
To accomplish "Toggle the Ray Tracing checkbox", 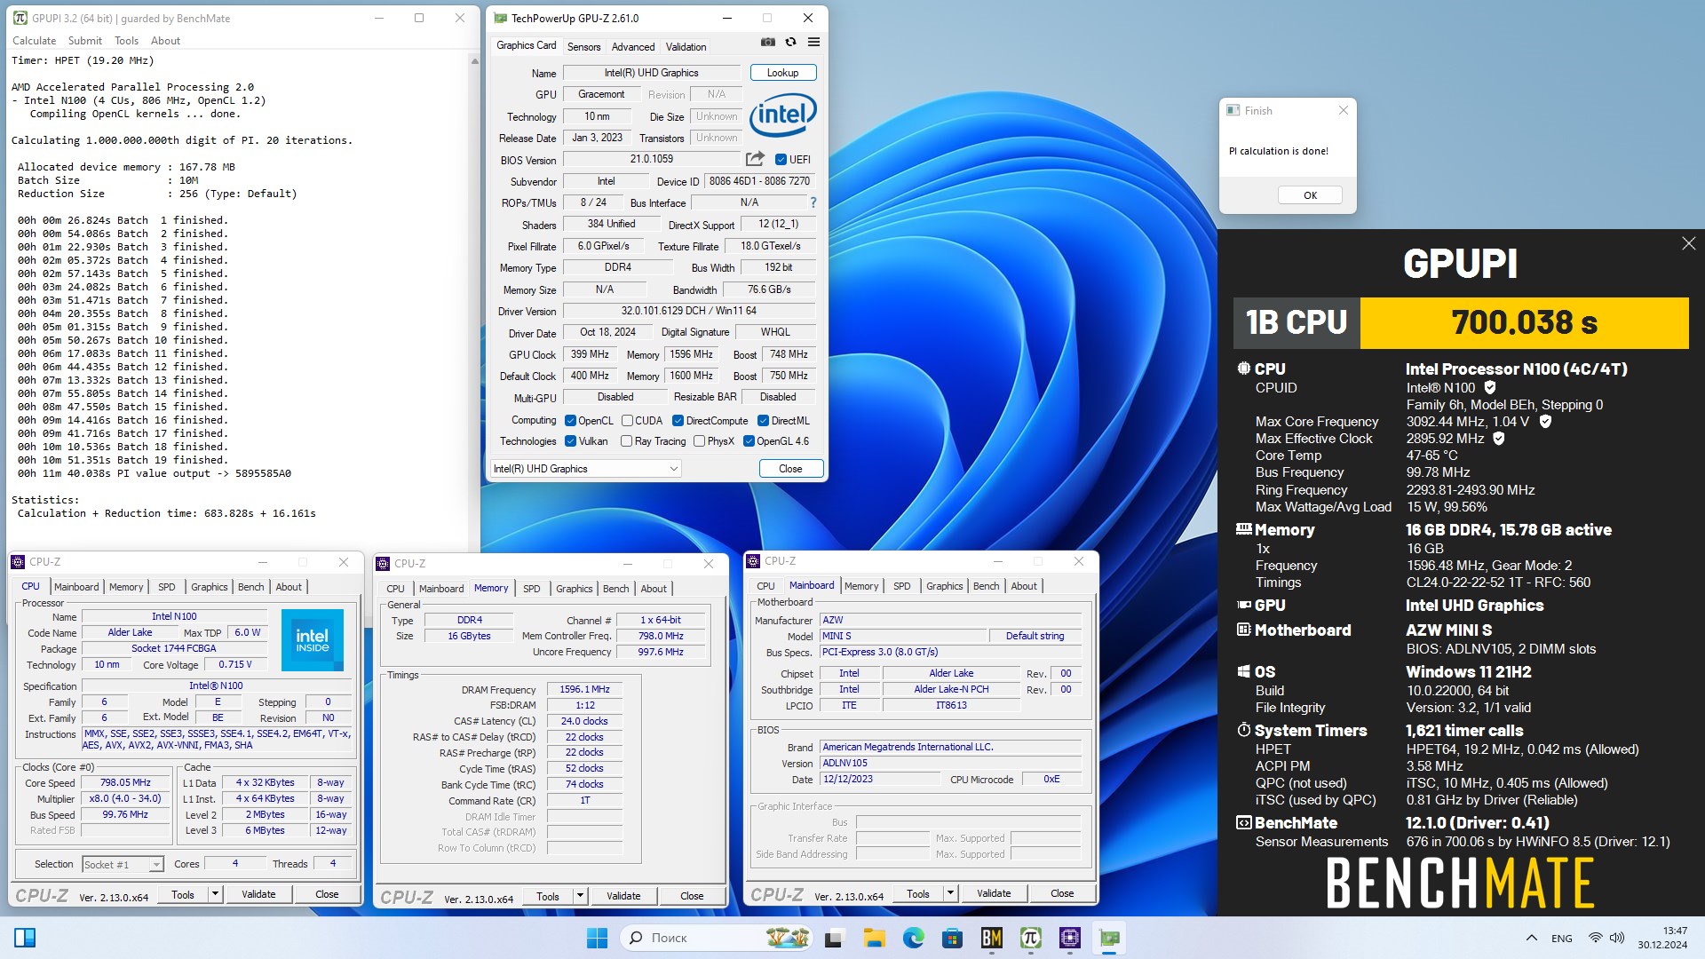I will [x=627, y=441].
